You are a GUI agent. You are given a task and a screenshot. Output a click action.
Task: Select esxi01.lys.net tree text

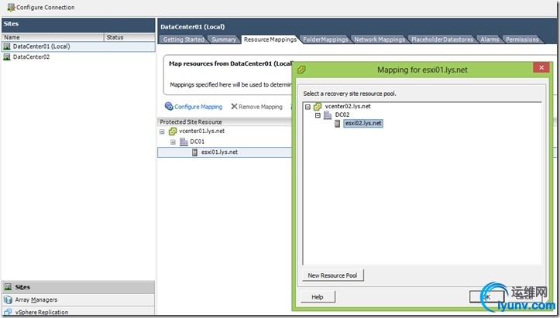pos(219,152)
